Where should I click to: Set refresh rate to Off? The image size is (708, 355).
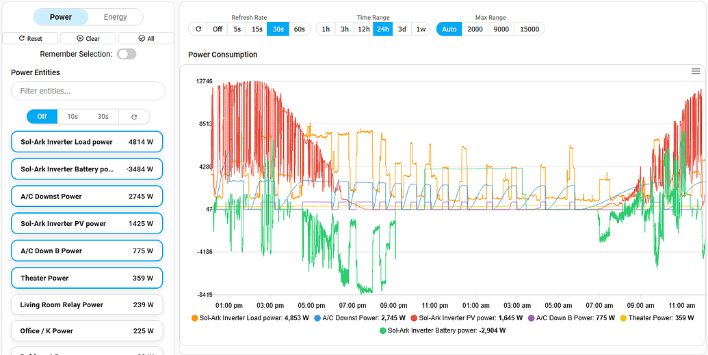point(218,29)
